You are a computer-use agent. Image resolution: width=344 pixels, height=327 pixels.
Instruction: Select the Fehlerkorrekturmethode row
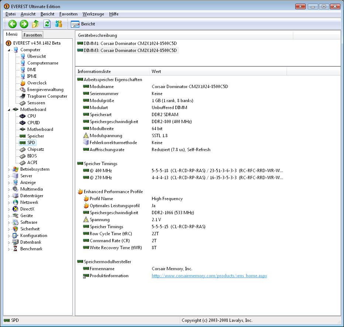click(x=123, y=143)
